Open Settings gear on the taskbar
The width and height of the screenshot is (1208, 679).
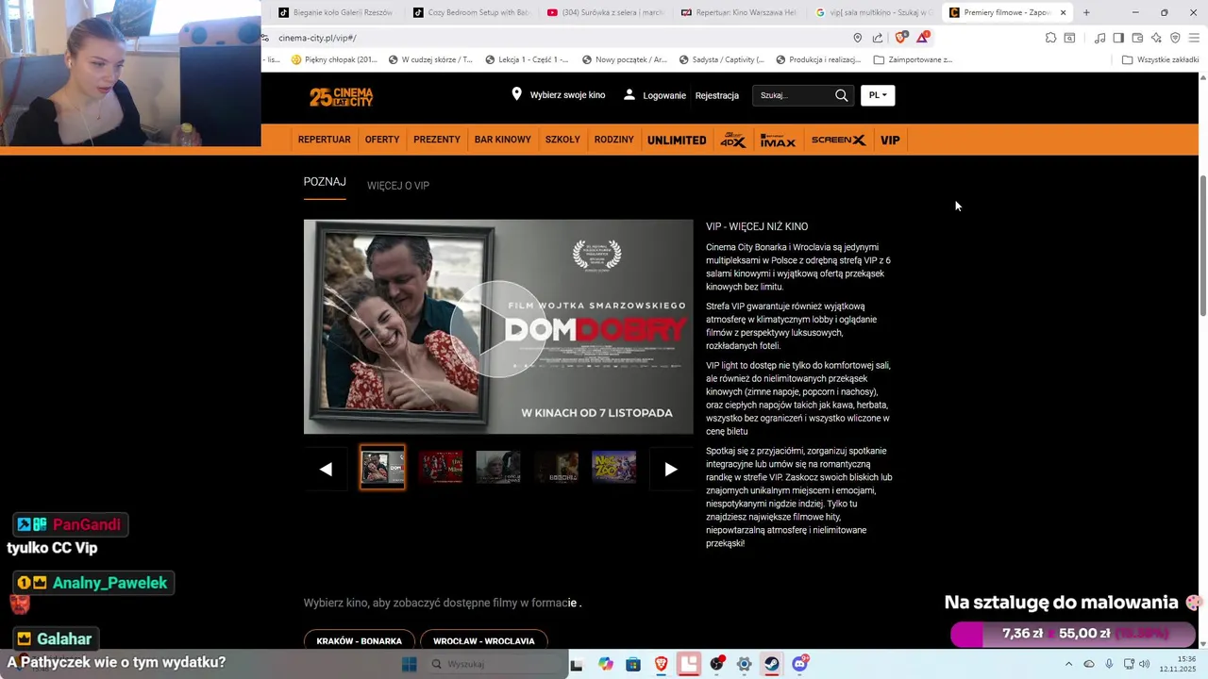click(745, 664)
